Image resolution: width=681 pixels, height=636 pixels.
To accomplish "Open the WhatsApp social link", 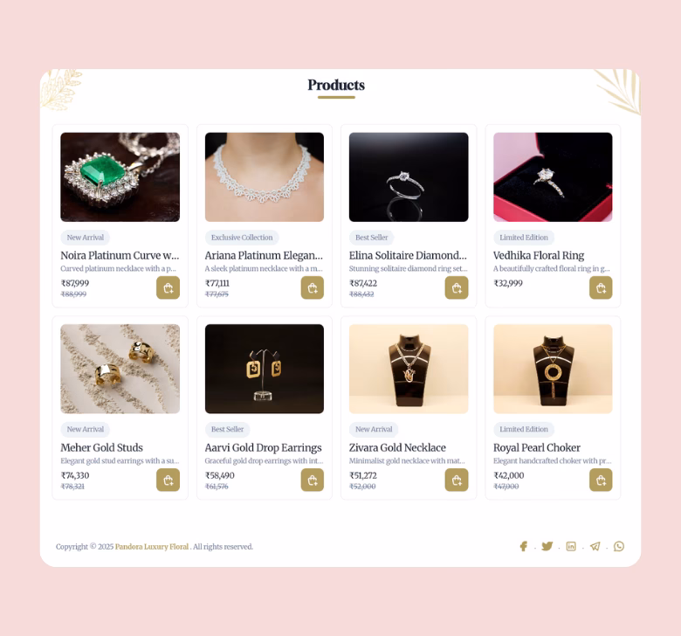I will tap(618, 546).
